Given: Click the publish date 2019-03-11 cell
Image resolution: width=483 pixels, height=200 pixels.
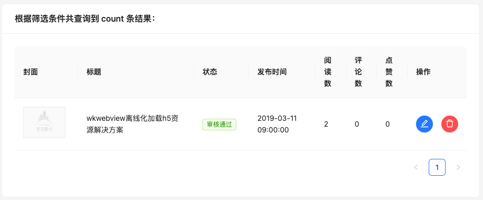Looking at the screenshot, I should [277, 124].
